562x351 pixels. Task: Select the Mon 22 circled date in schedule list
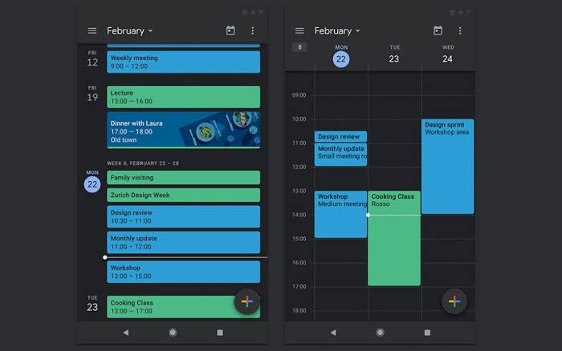pos(92,184)
